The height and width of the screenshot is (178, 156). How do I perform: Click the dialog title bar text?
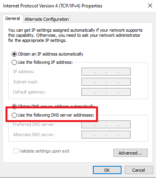[53, 6]
